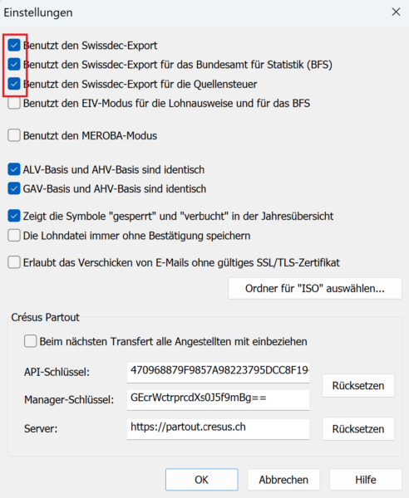Reset the Server address with Rücksetzen
The image size is (409, 498).
pos(358,429)
